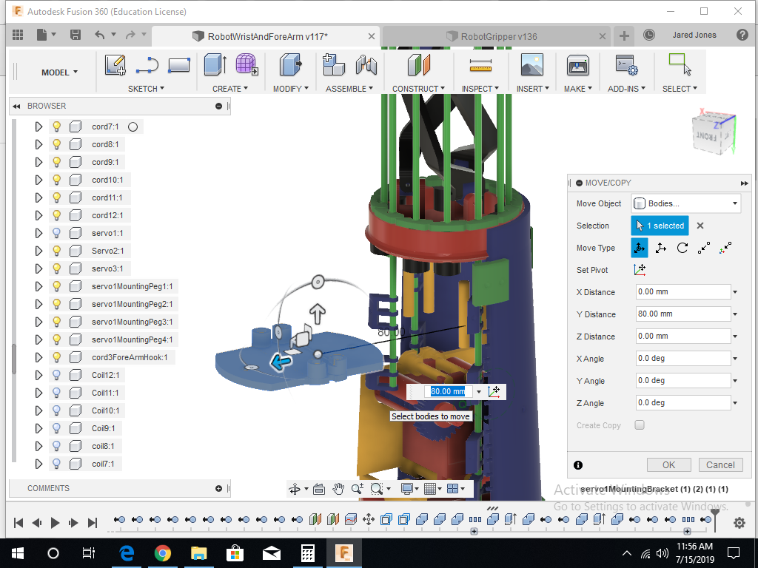758x568 pixels.
Task: Click the Create Sketch icon
Action: coord(115,65)
